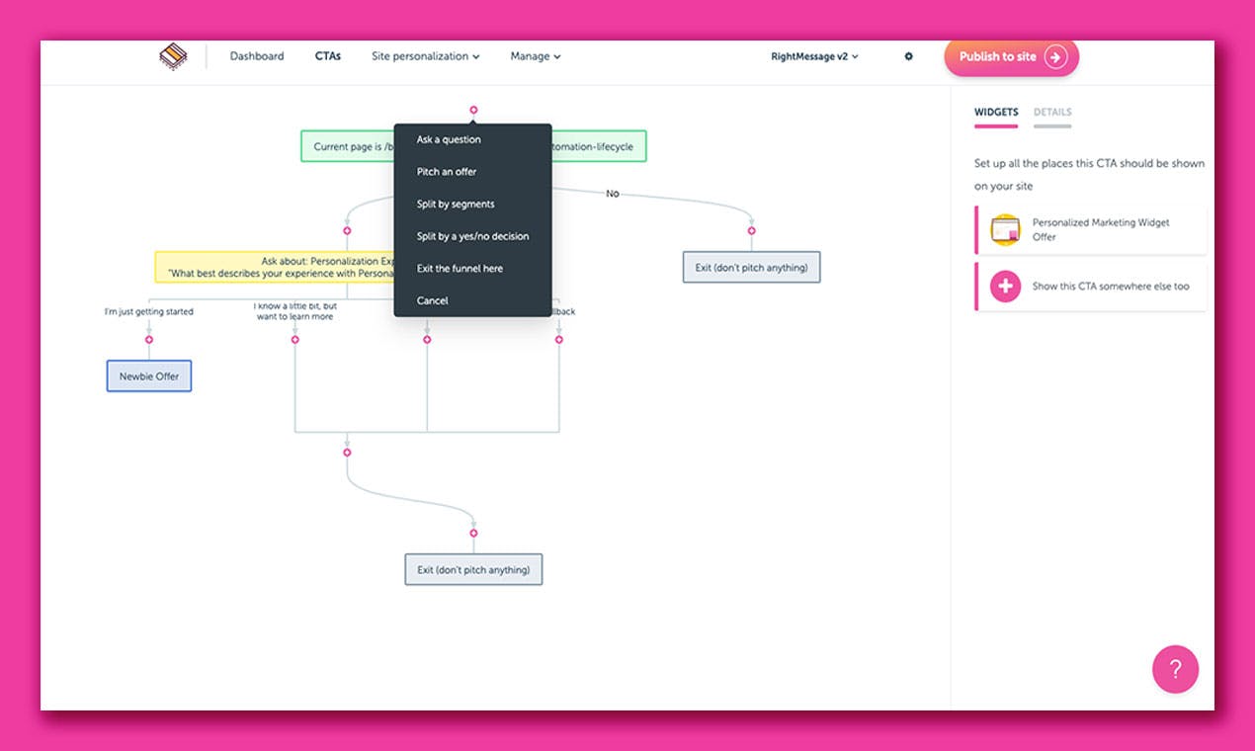Click the pink node below the merged branches
1255x751 pixels.
click(x=347, y=452)
